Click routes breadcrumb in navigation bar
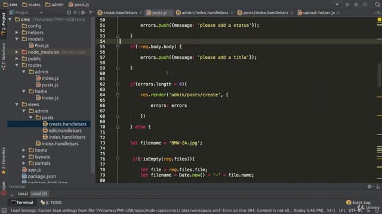The image size is (382, 214). 31,5
